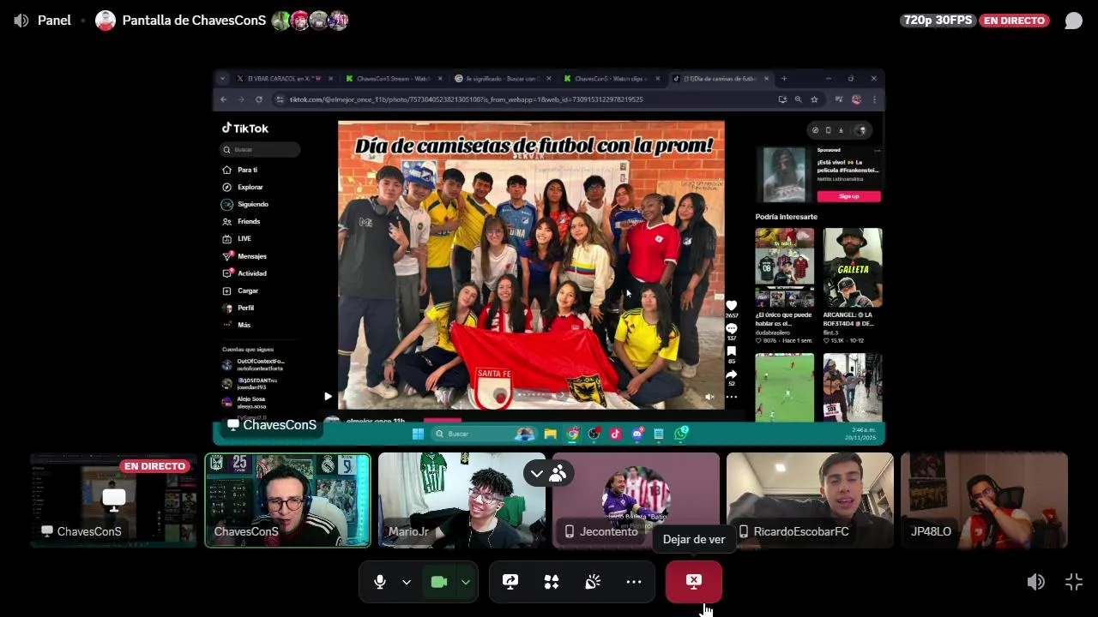The width and height of the screenshot is (1098, 617).
Task: Click the share your screen icon
Action: coord(510,582)
